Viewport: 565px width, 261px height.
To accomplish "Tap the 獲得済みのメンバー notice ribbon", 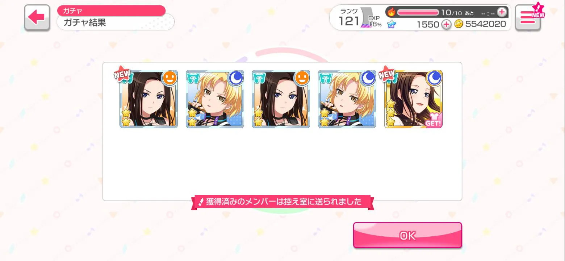I will click(282, 202).
